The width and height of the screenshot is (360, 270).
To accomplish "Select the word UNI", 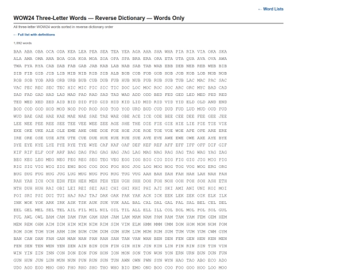I will [x=201, y=189].
